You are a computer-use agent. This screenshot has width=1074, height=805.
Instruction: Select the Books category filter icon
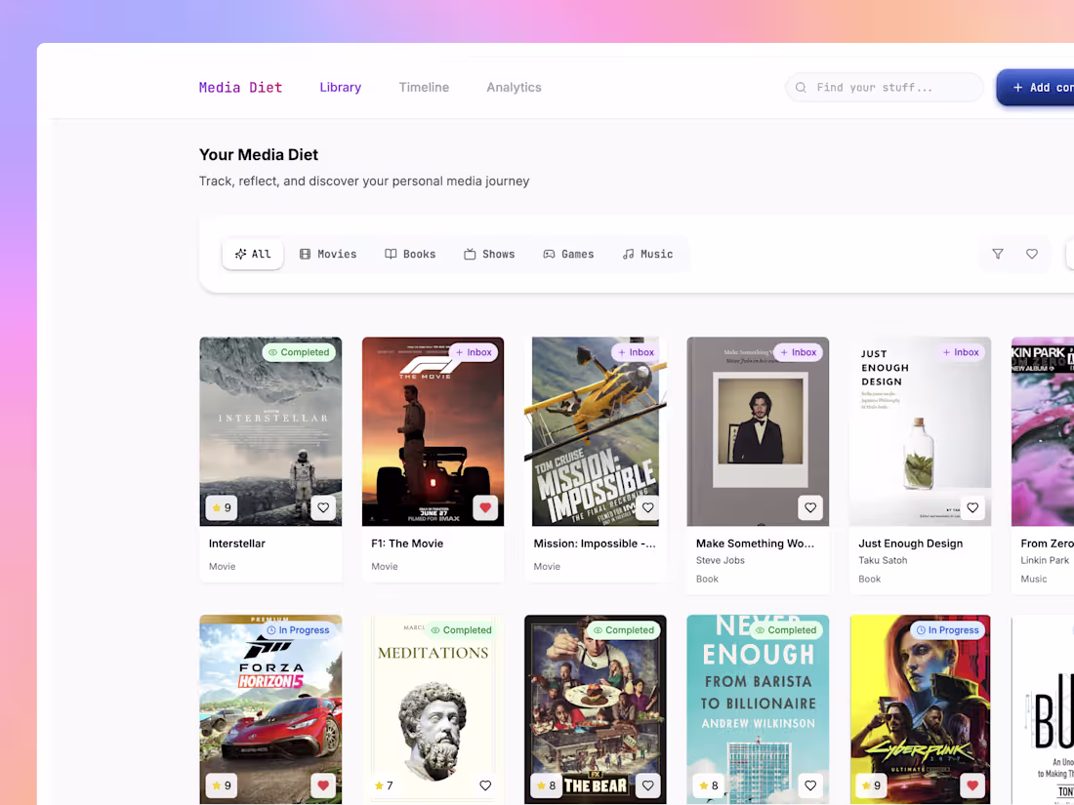click(x=389, y=254)
